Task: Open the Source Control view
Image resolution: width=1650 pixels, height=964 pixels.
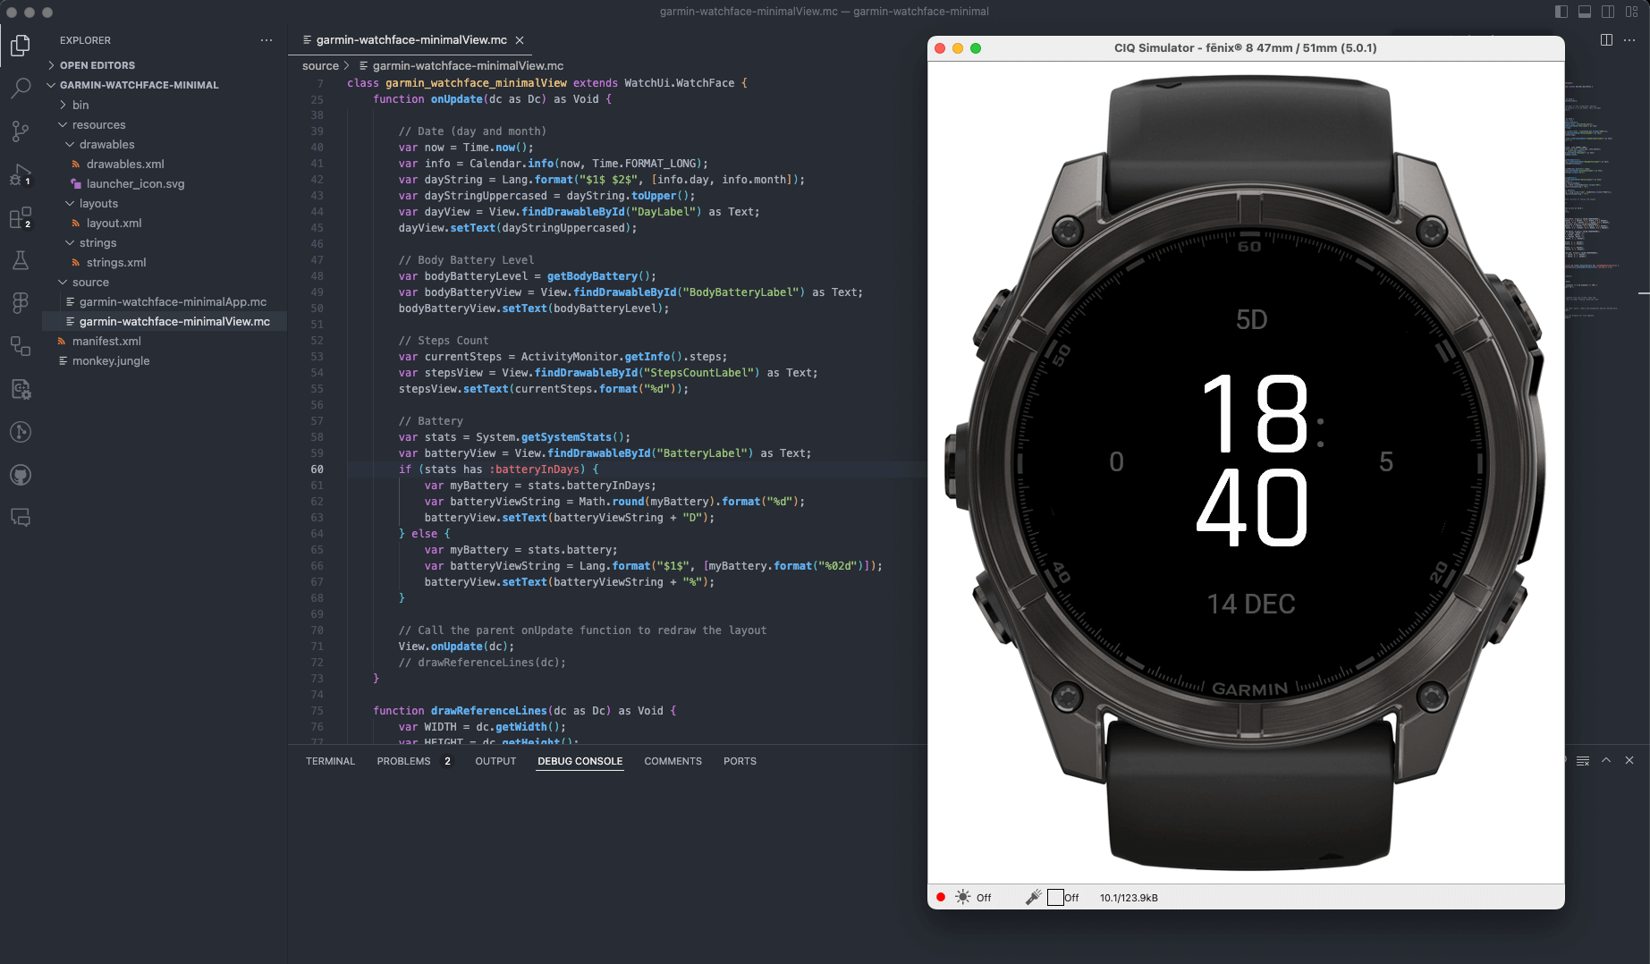Action: 20,131
